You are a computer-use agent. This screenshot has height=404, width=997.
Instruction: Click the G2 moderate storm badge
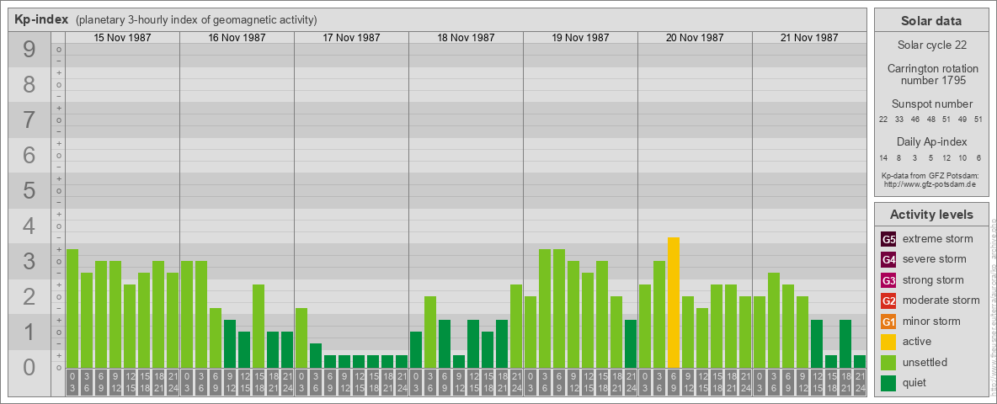point(888,300)
